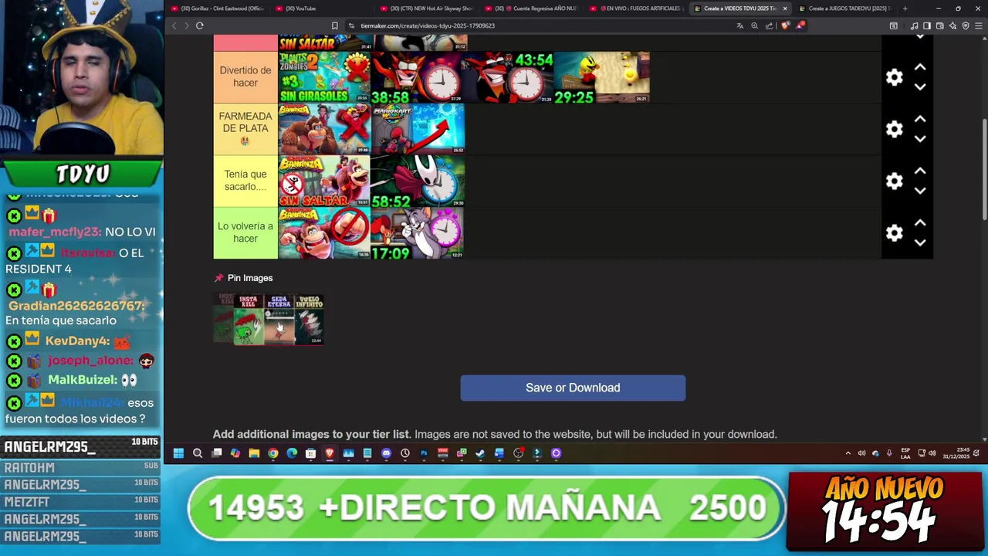
Task: Select 'Lo volvería a hacer' tier label
Action: (x=245, y=232)
